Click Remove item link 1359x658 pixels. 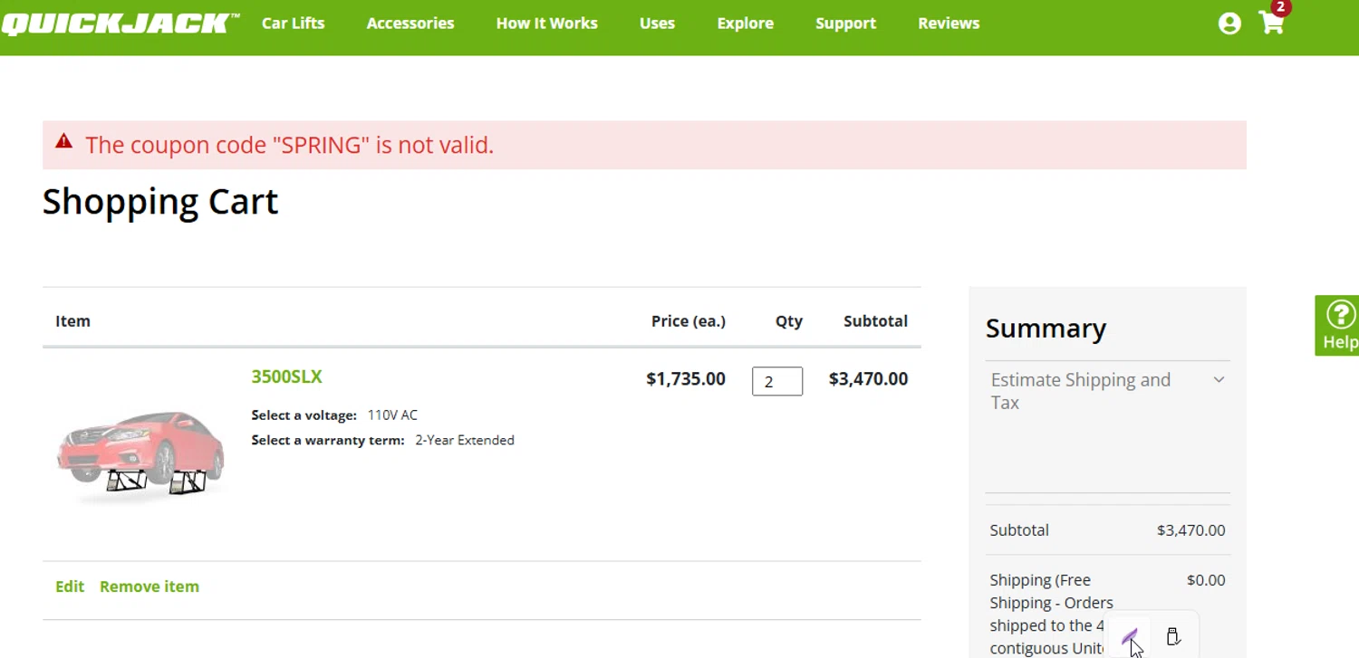(149, 586)
